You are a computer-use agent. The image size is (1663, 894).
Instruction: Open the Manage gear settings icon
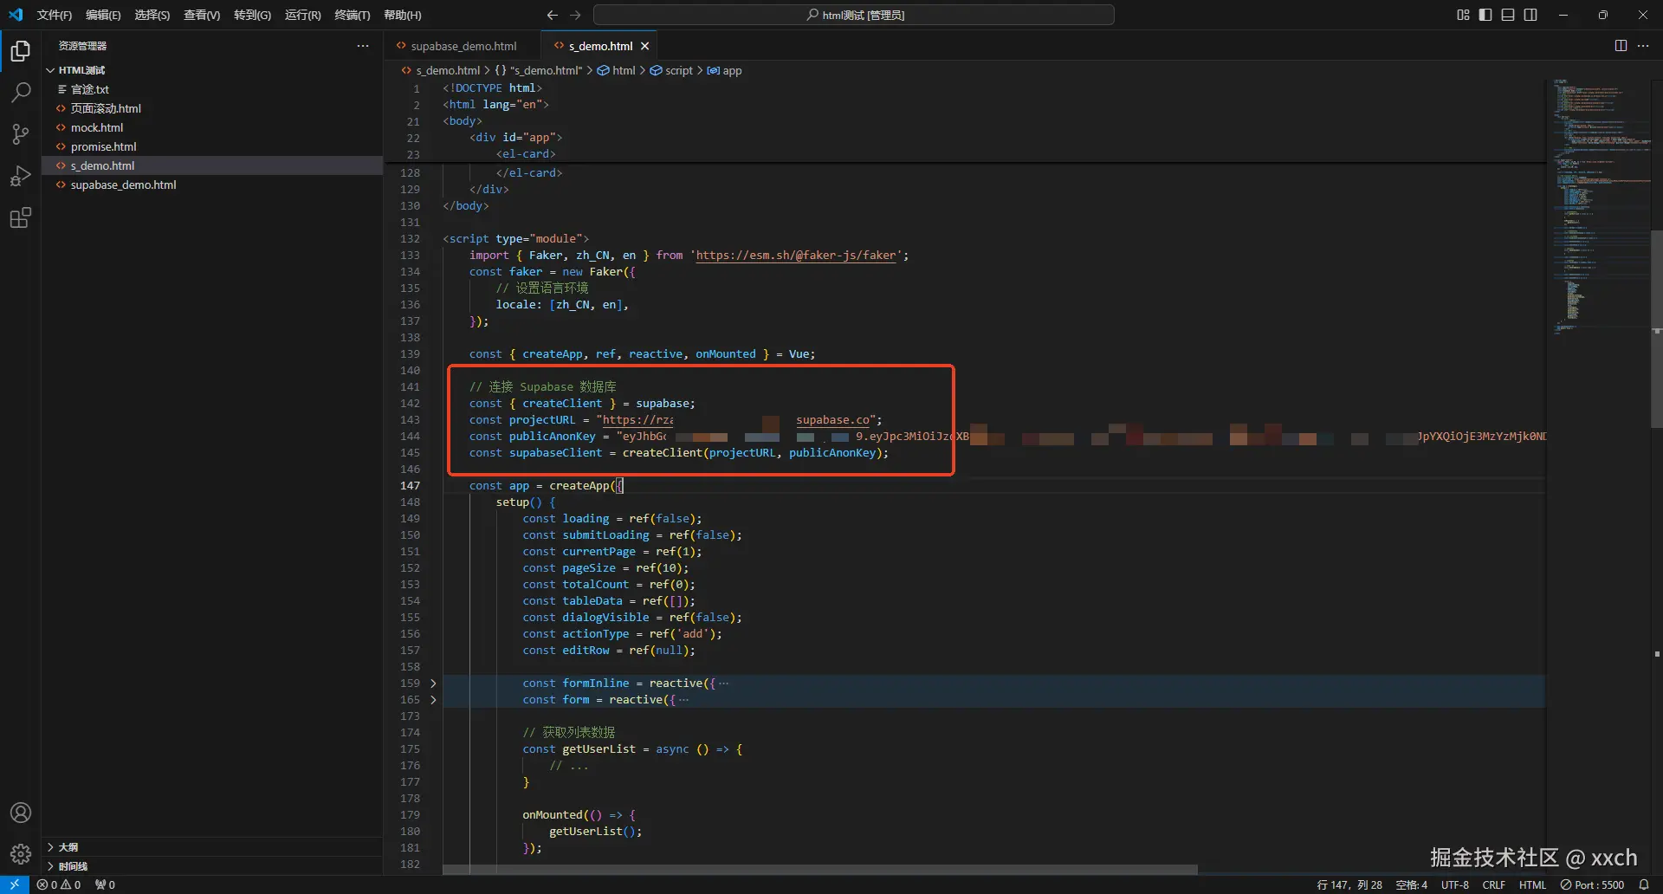21,854
